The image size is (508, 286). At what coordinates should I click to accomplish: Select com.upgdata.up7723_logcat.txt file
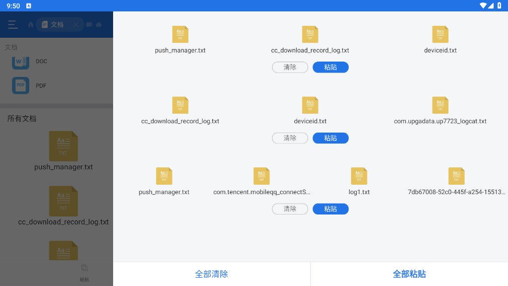(440, 105)
